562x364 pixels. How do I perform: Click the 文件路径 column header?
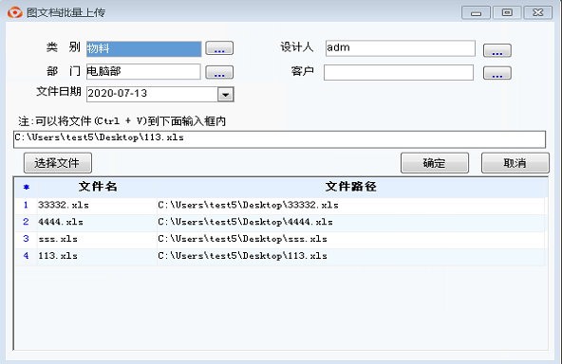click(x=351, y=187)
